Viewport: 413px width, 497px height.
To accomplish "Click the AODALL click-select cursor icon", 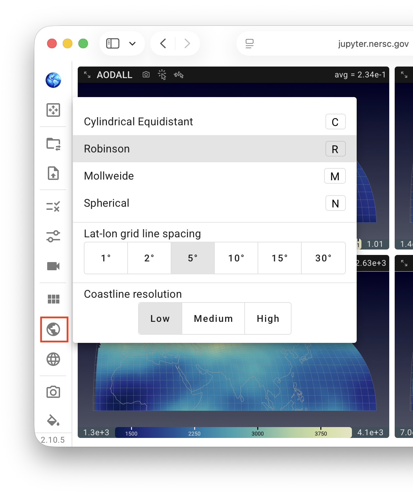I will (162, 75).
